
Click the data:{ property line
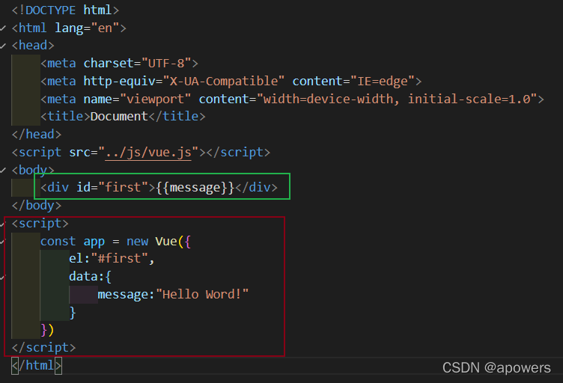coord(90,277)
